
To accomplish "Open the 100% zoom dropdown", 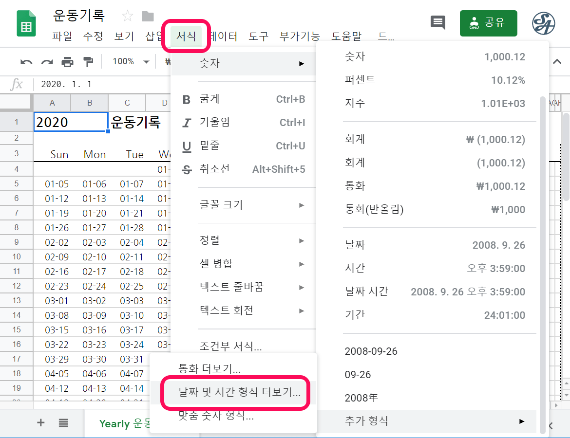I will point(131,62).
